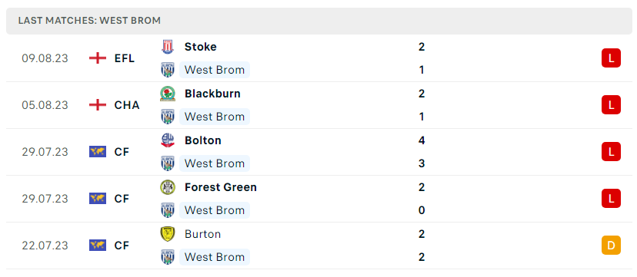Click the Blackburn Rovers crest icon

coord(168,94)
